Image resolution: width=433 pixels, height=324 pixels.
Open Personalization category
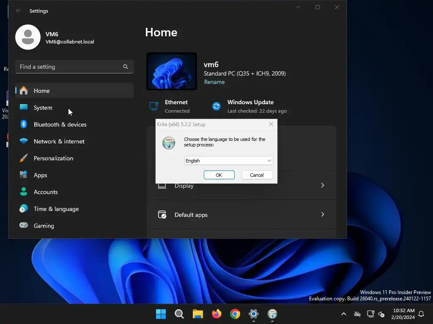tap(74, 158)
